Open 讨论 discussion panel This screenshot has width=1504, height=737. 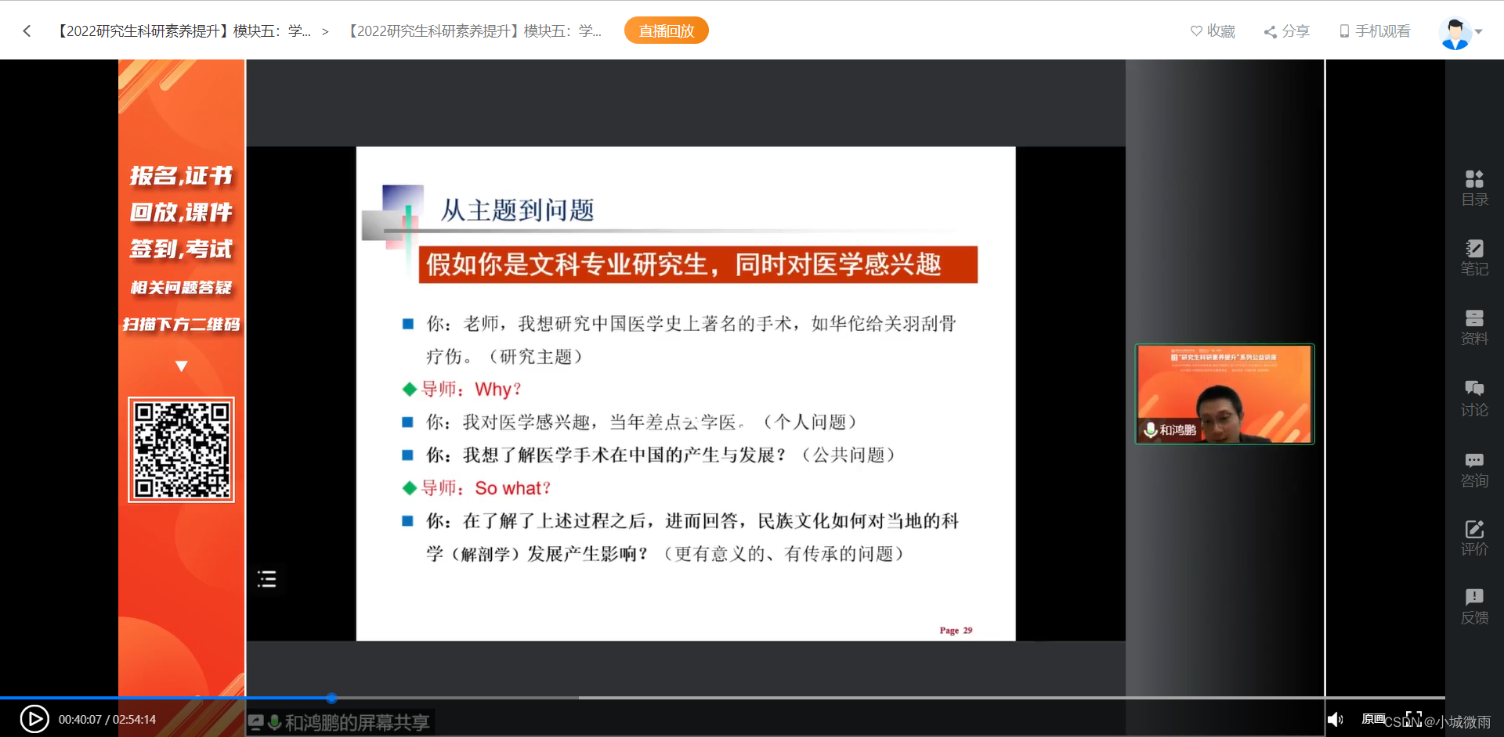pyautogui.click(x=1474, y=398)
